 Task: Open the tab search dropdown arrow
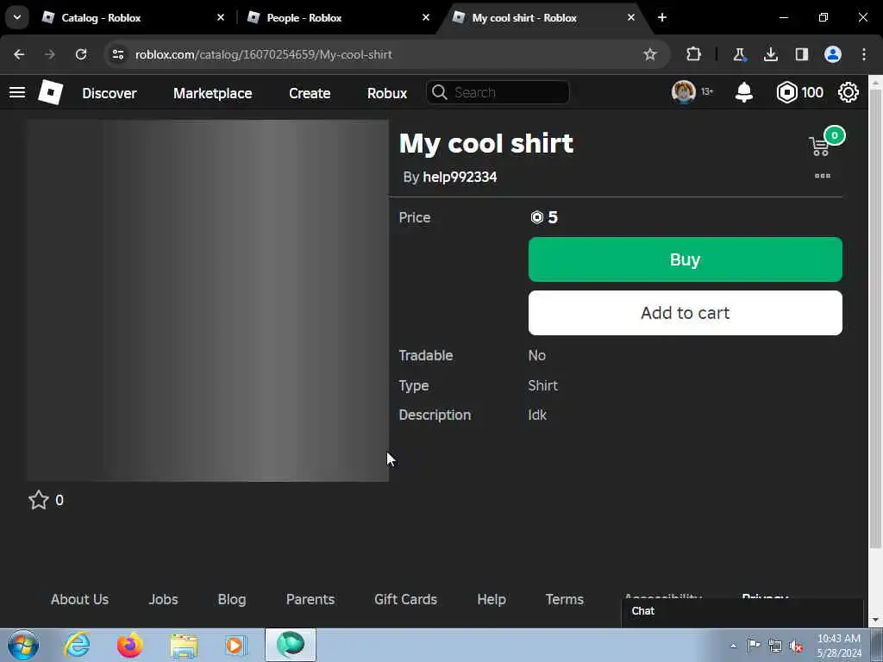(x=17, y=17)
